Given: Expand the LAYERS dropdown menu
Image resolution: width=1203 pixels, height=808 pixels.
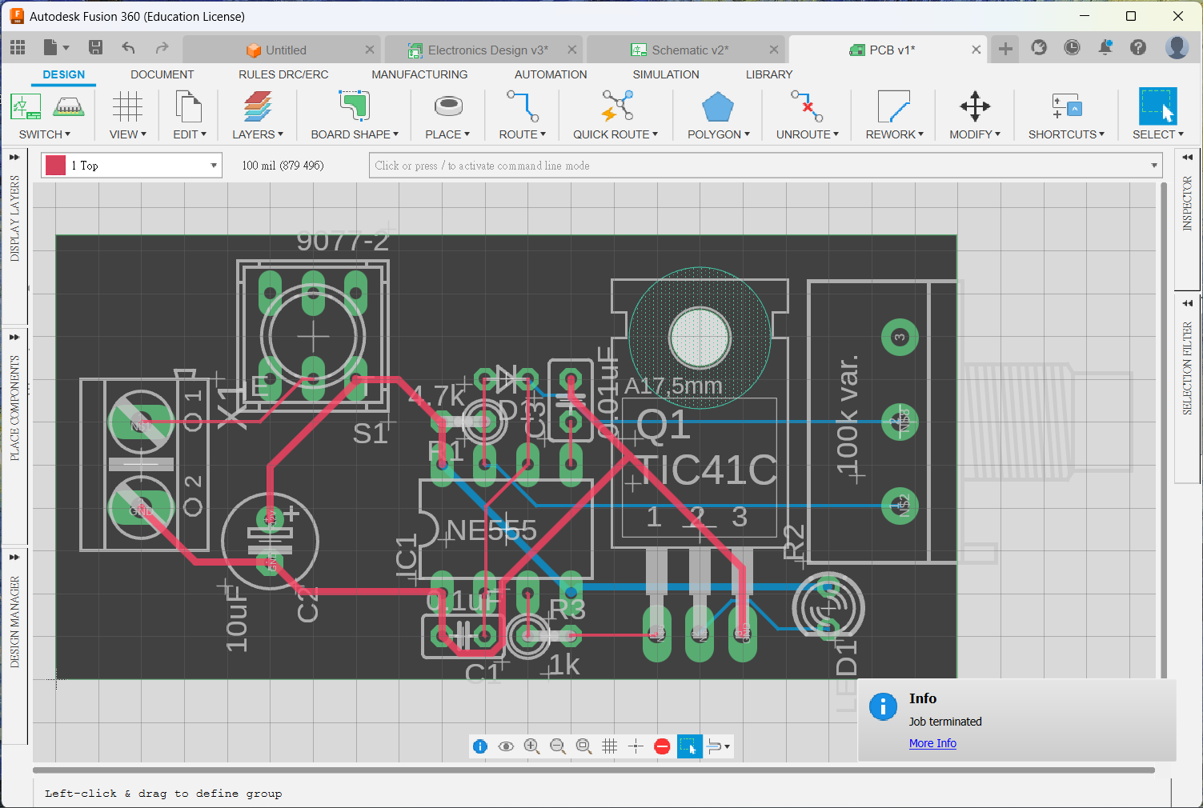Looking at the screenshot, I should (x=258, y=134).
